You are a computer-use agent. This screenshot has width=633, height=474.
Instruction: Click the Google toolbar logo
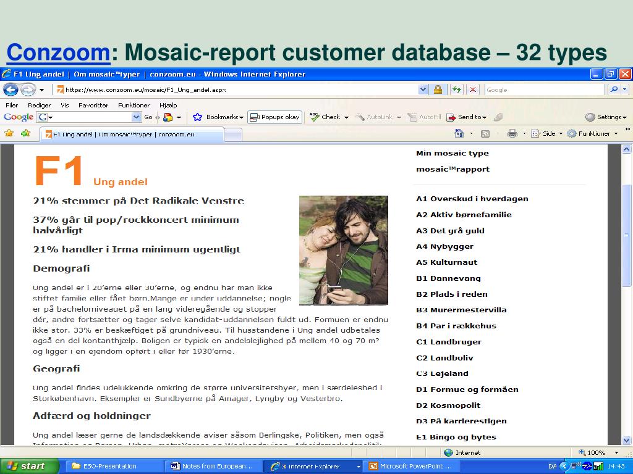coord(18,117)
